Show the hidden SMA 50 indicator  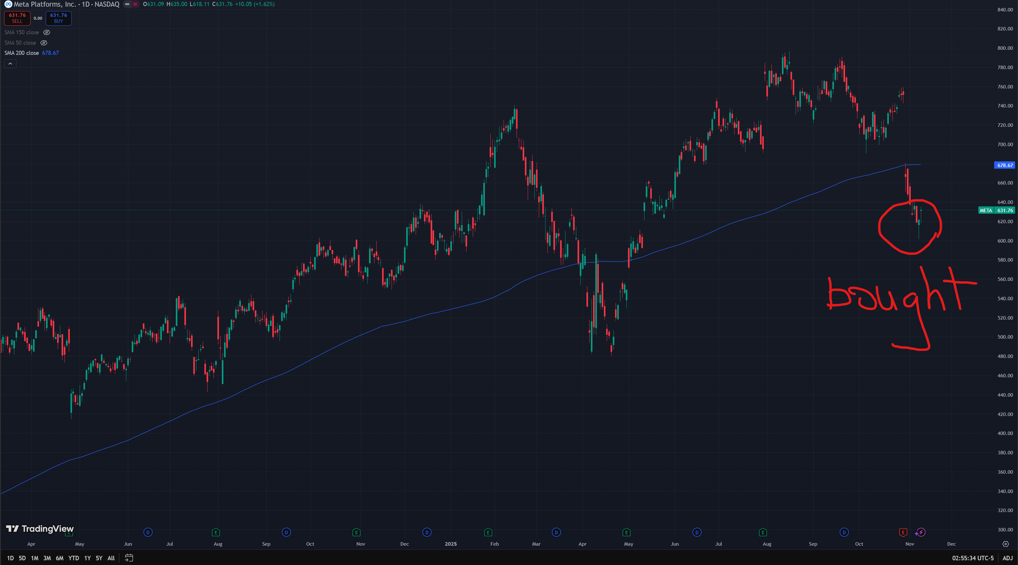pyautogui.click(x=44, y=42)
